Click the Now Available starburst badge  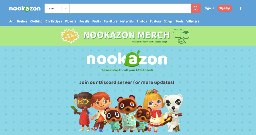click(70, 36)
